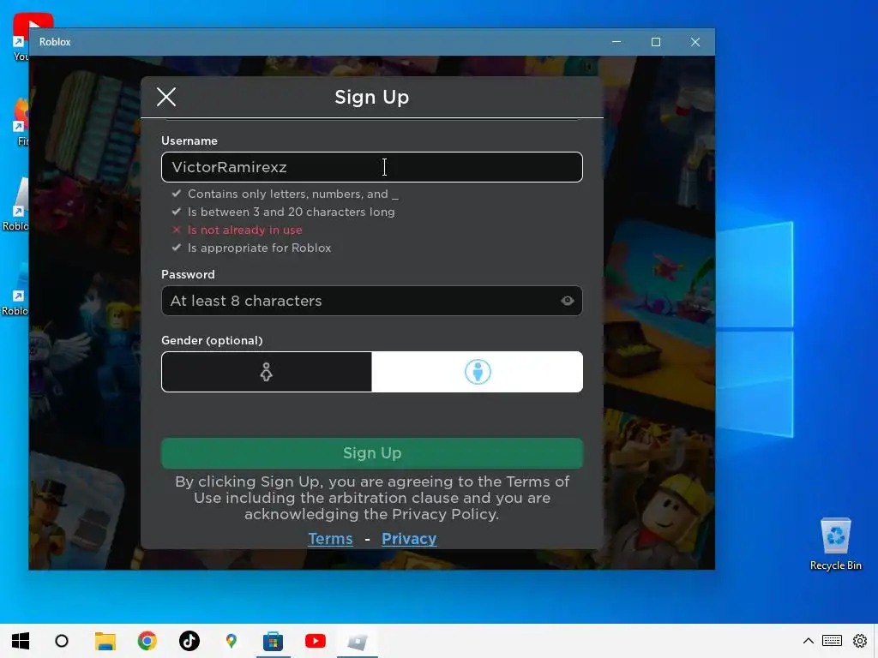Open the Windows Start menu
Screen dimensions: 878x658
(x=21, y=641)
